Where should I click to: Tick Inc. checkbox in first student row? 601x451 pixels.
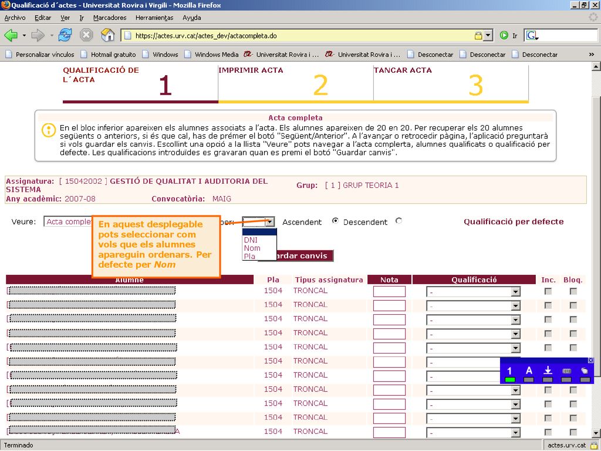(x=548, y=291)
